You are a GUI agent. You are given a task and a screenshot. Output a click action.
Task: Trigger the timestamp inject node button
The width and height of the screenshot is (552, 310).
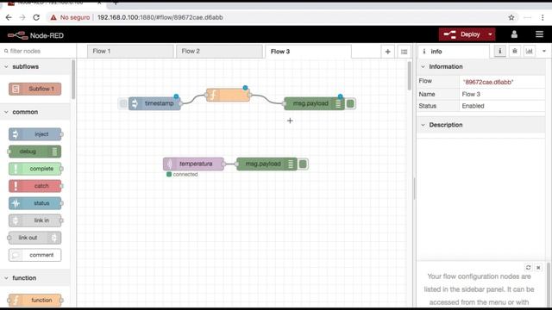(122, 103)
